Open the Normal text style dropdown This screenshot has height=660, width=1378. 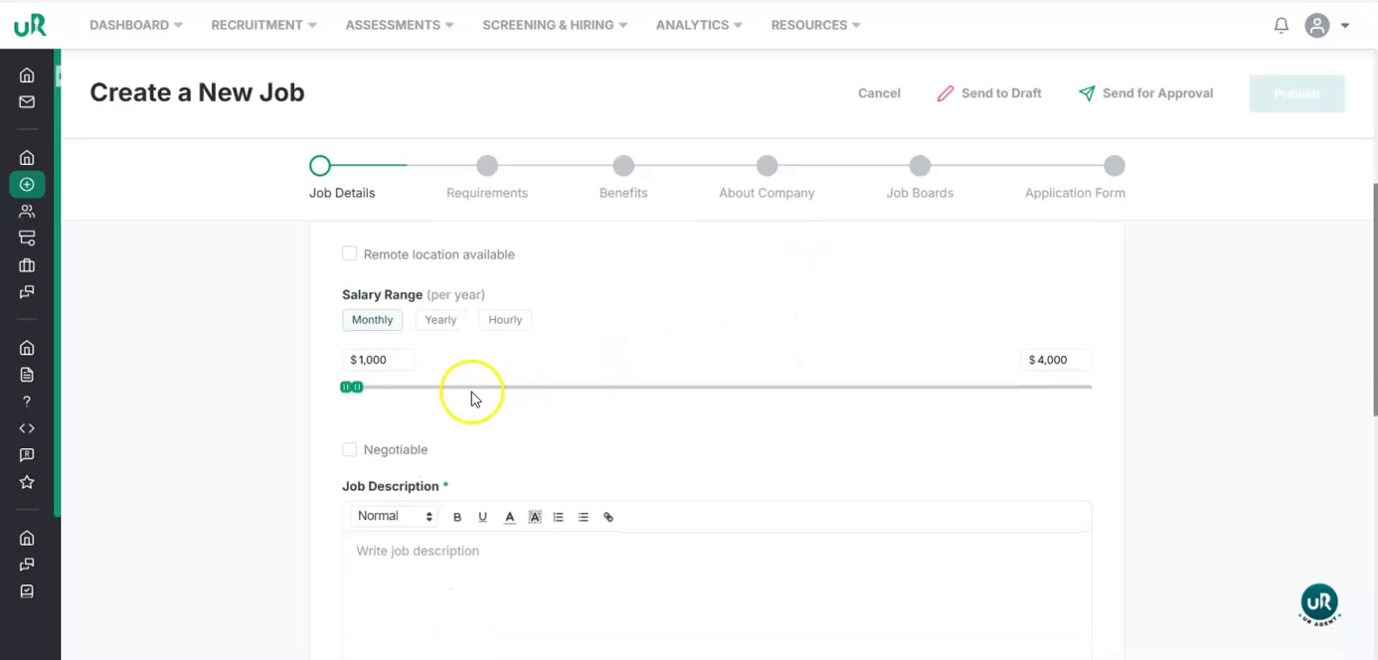[x=395, y=516]
